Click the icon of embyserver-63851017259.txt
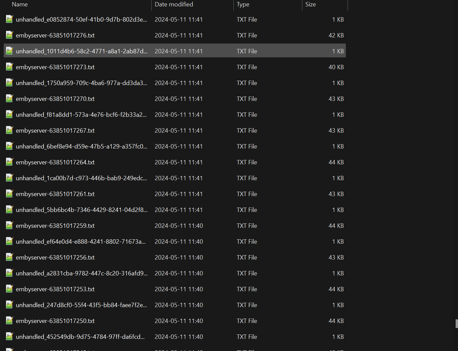Viewport: 458px width, 351px height. (9, 225)
